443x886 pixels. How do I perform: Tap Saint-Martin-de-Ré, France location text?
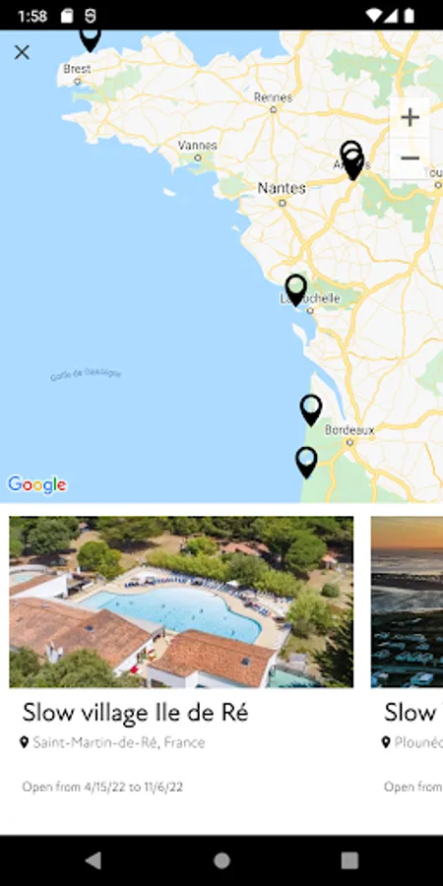coord(119,742)
